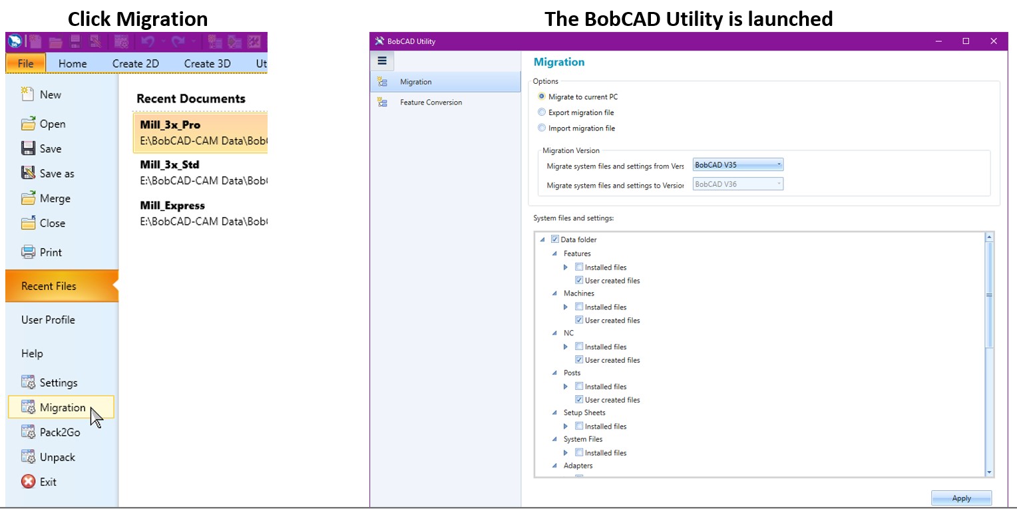Image resolution: width=1017 pixels, height=509 pixels.
Task: Collapse the Setup Sheets tree node
Action: [554, 413]
